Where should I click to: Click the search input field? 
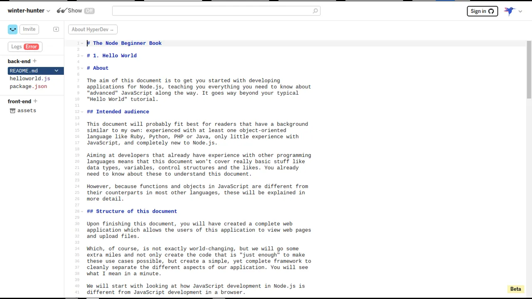[x=216, y=11]
